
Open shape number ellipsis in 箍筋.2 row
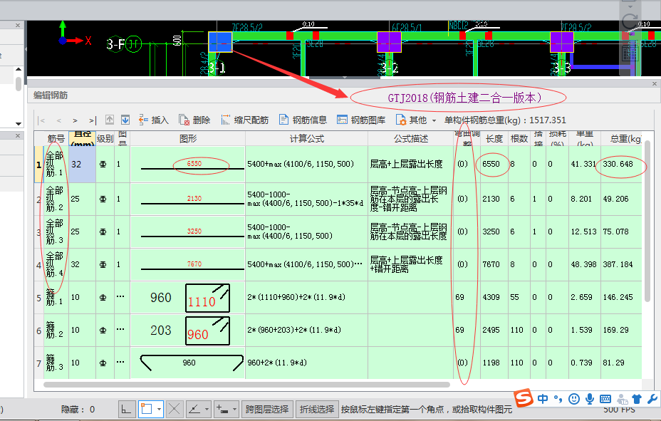tap(120, 329)
